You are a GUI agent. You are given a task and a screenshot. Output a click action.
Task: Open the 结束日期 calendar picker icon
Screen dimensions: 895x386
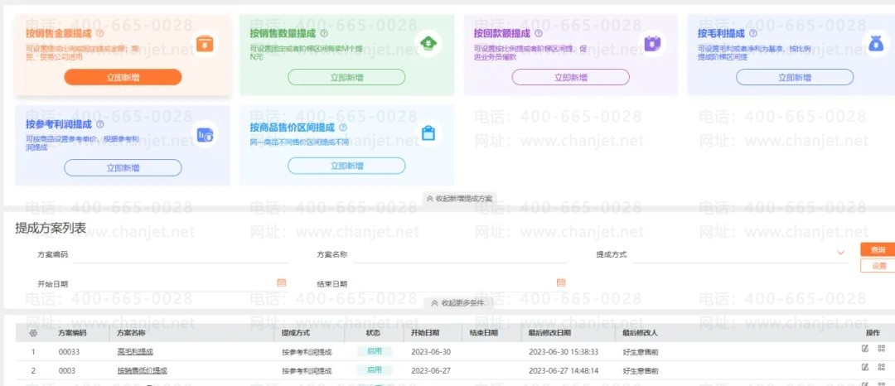(x=560, y=282)
